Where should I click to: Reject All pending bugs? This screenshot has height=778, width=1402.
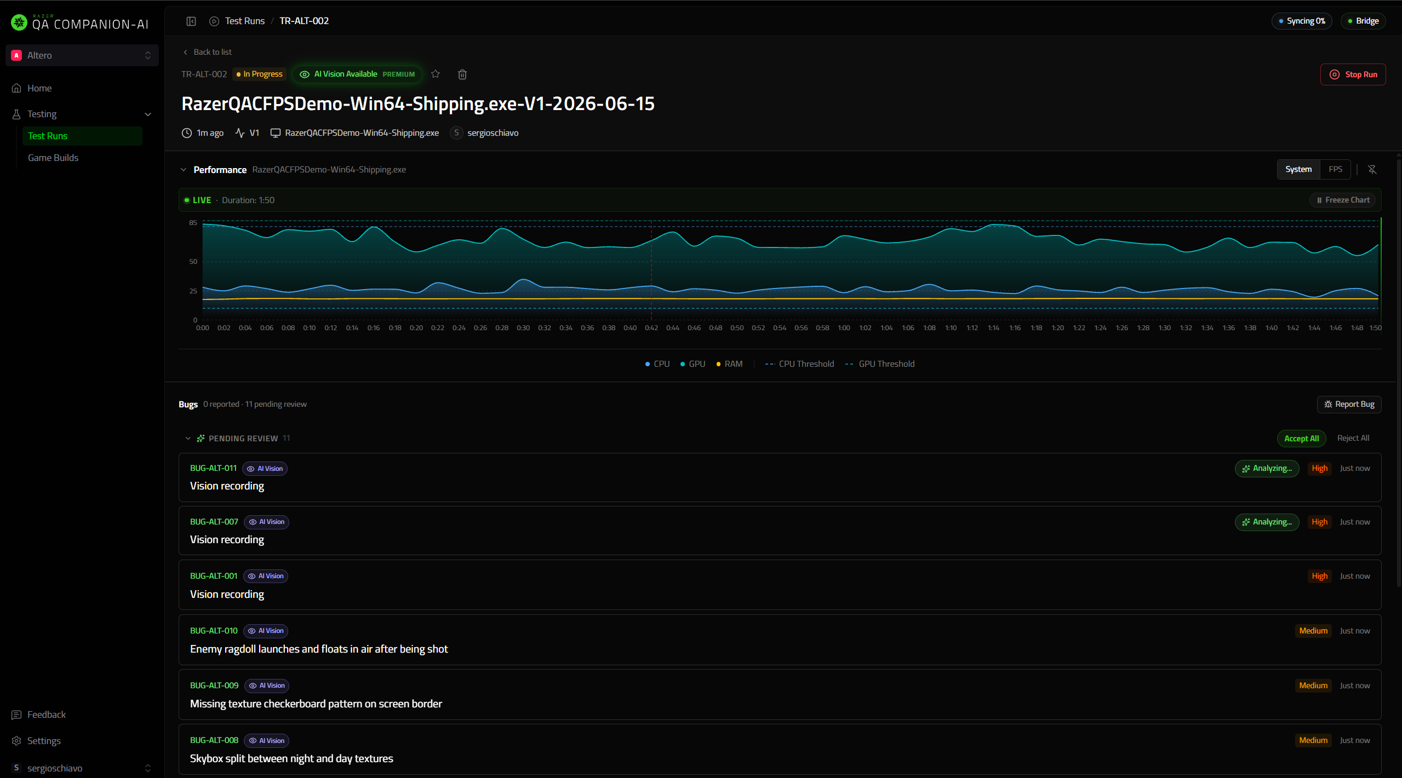coord(1353,438)
